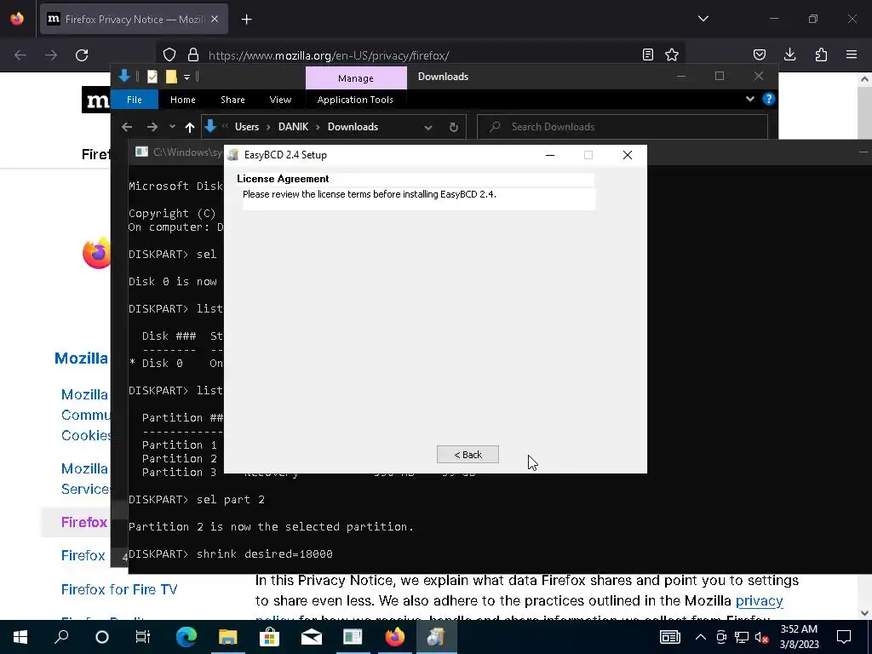Open Firefox downloads panel
Image resolution: width=872 pixels, height=654 pixels.
[x=789, y=54]
